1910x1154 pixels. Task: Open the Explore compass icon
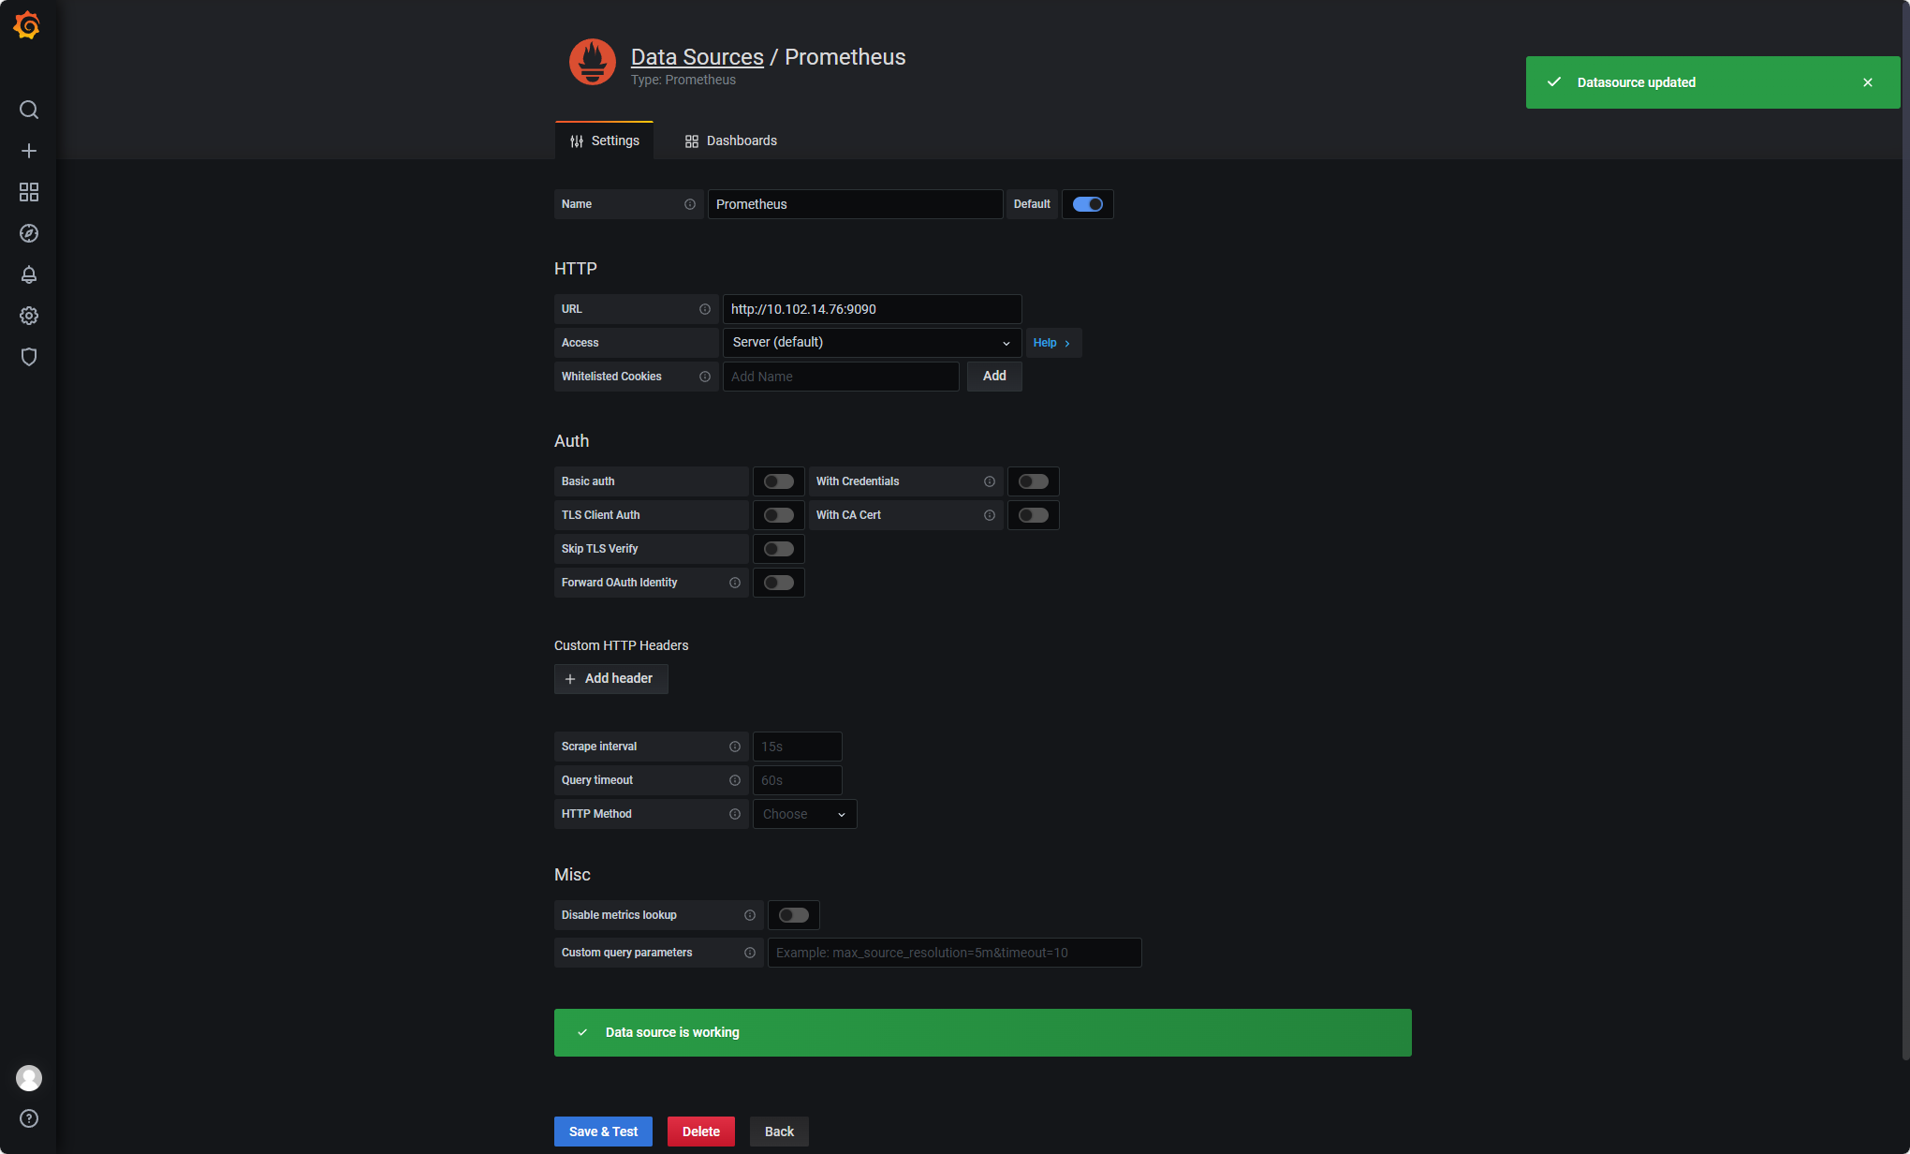(x=29, y=233)
